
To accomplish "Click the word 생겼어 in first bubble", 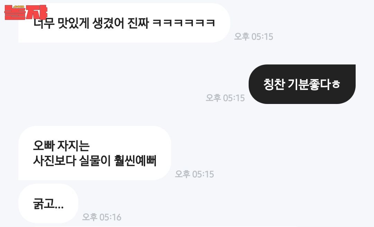I will pyautogui.click(x=108, y=23).
